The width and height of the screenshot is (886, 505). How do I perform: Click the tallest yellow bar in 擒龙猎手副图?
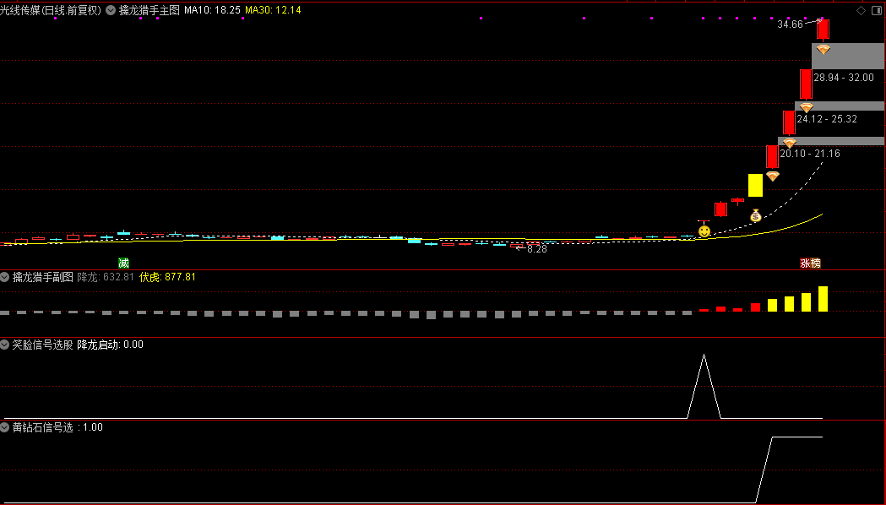pyautogui.click(x=823, y=299)
